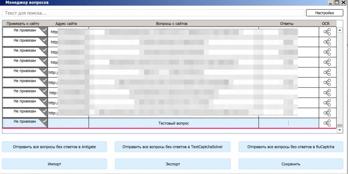Click answer cell in Тестовый вопрос row

[289, 123]
